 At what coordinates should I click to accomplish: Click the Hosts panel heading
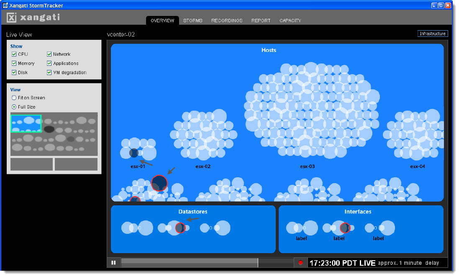(x=269, y=50)
